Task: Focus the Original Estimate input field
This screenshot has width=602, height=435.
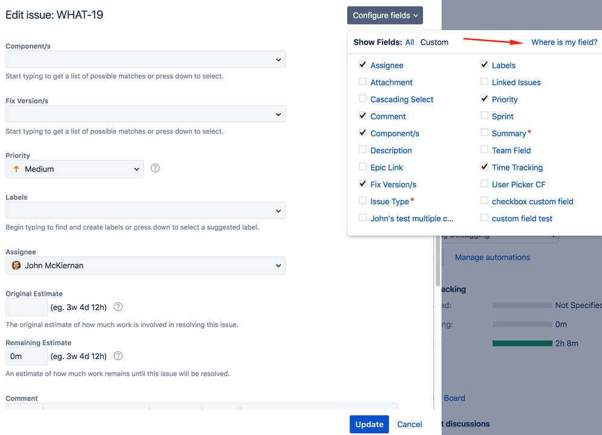Action: [27, 307]
